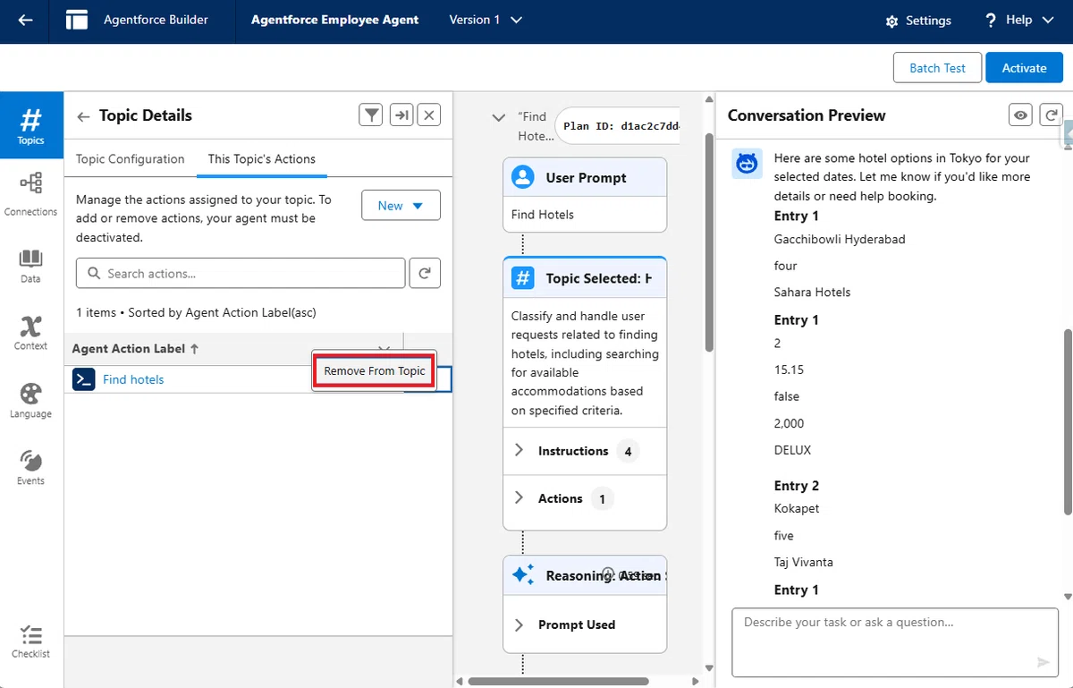1073x688 pixels.
Task: Click the Kokapet entry text
Action: 796,509
